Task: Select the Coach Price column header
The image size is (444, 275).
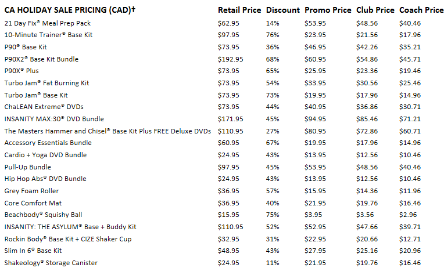Action: click(421, 10)
